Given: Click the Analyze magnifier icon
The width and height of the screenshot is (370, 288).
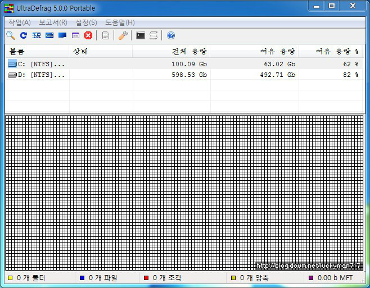Looking at the screenshot, I should [x=11, y=35].
